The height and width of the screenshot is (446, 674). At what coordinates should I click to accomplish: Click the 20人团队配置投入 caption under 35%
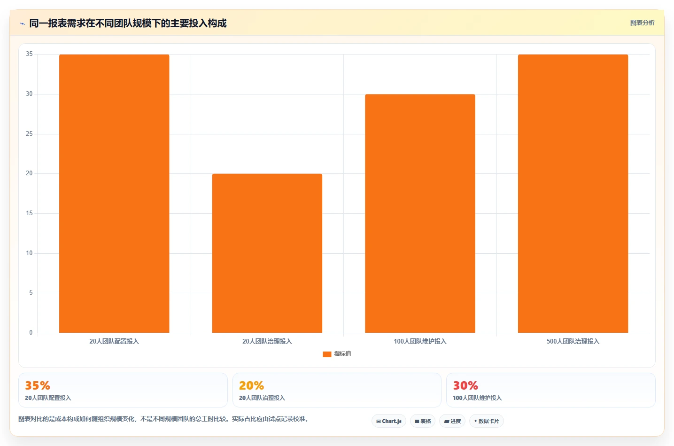point(48,398)
